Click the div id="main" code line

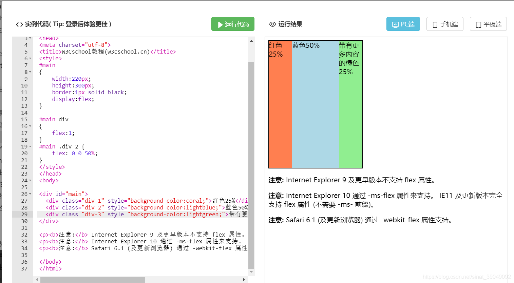pyautogui.click(x=63, y=194)
